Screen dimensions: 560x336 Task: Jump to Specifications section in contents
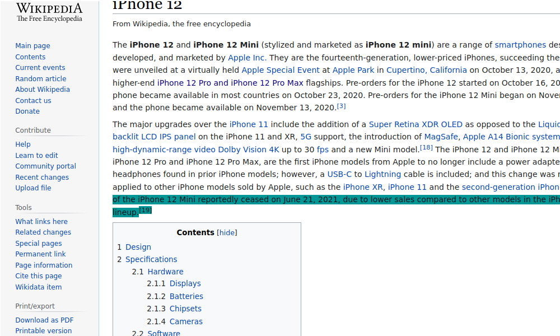click(x=151, y=259)
